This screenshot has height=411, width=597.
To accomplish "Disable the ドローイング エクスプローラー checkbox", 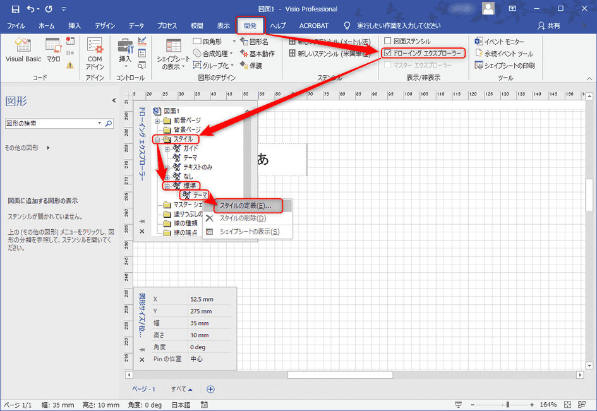I will (389, 53).
